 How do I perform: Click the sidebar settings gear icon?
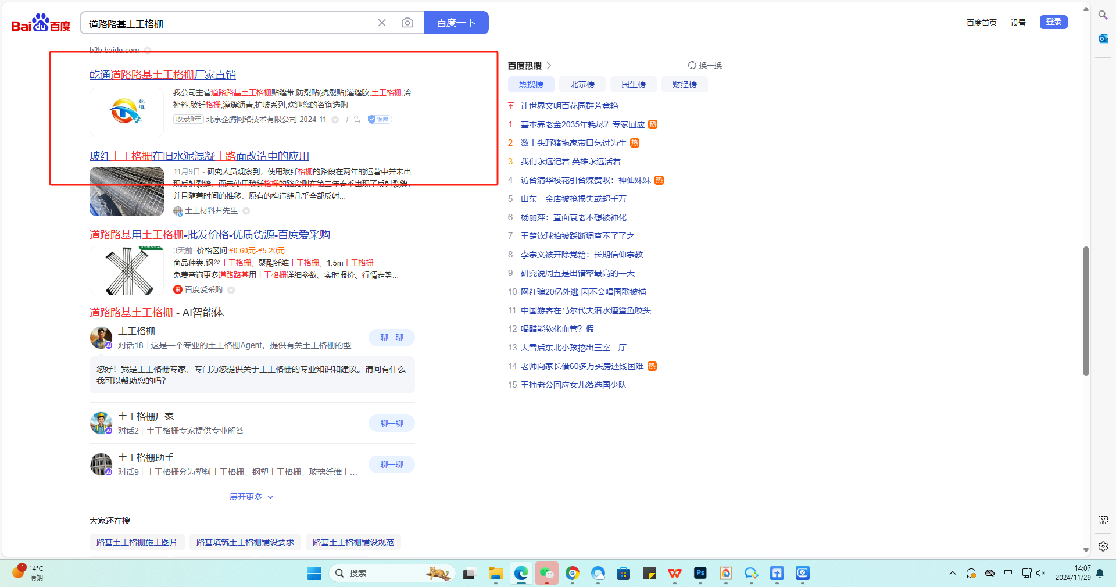pyautogui.click(x=1103, y=546)
